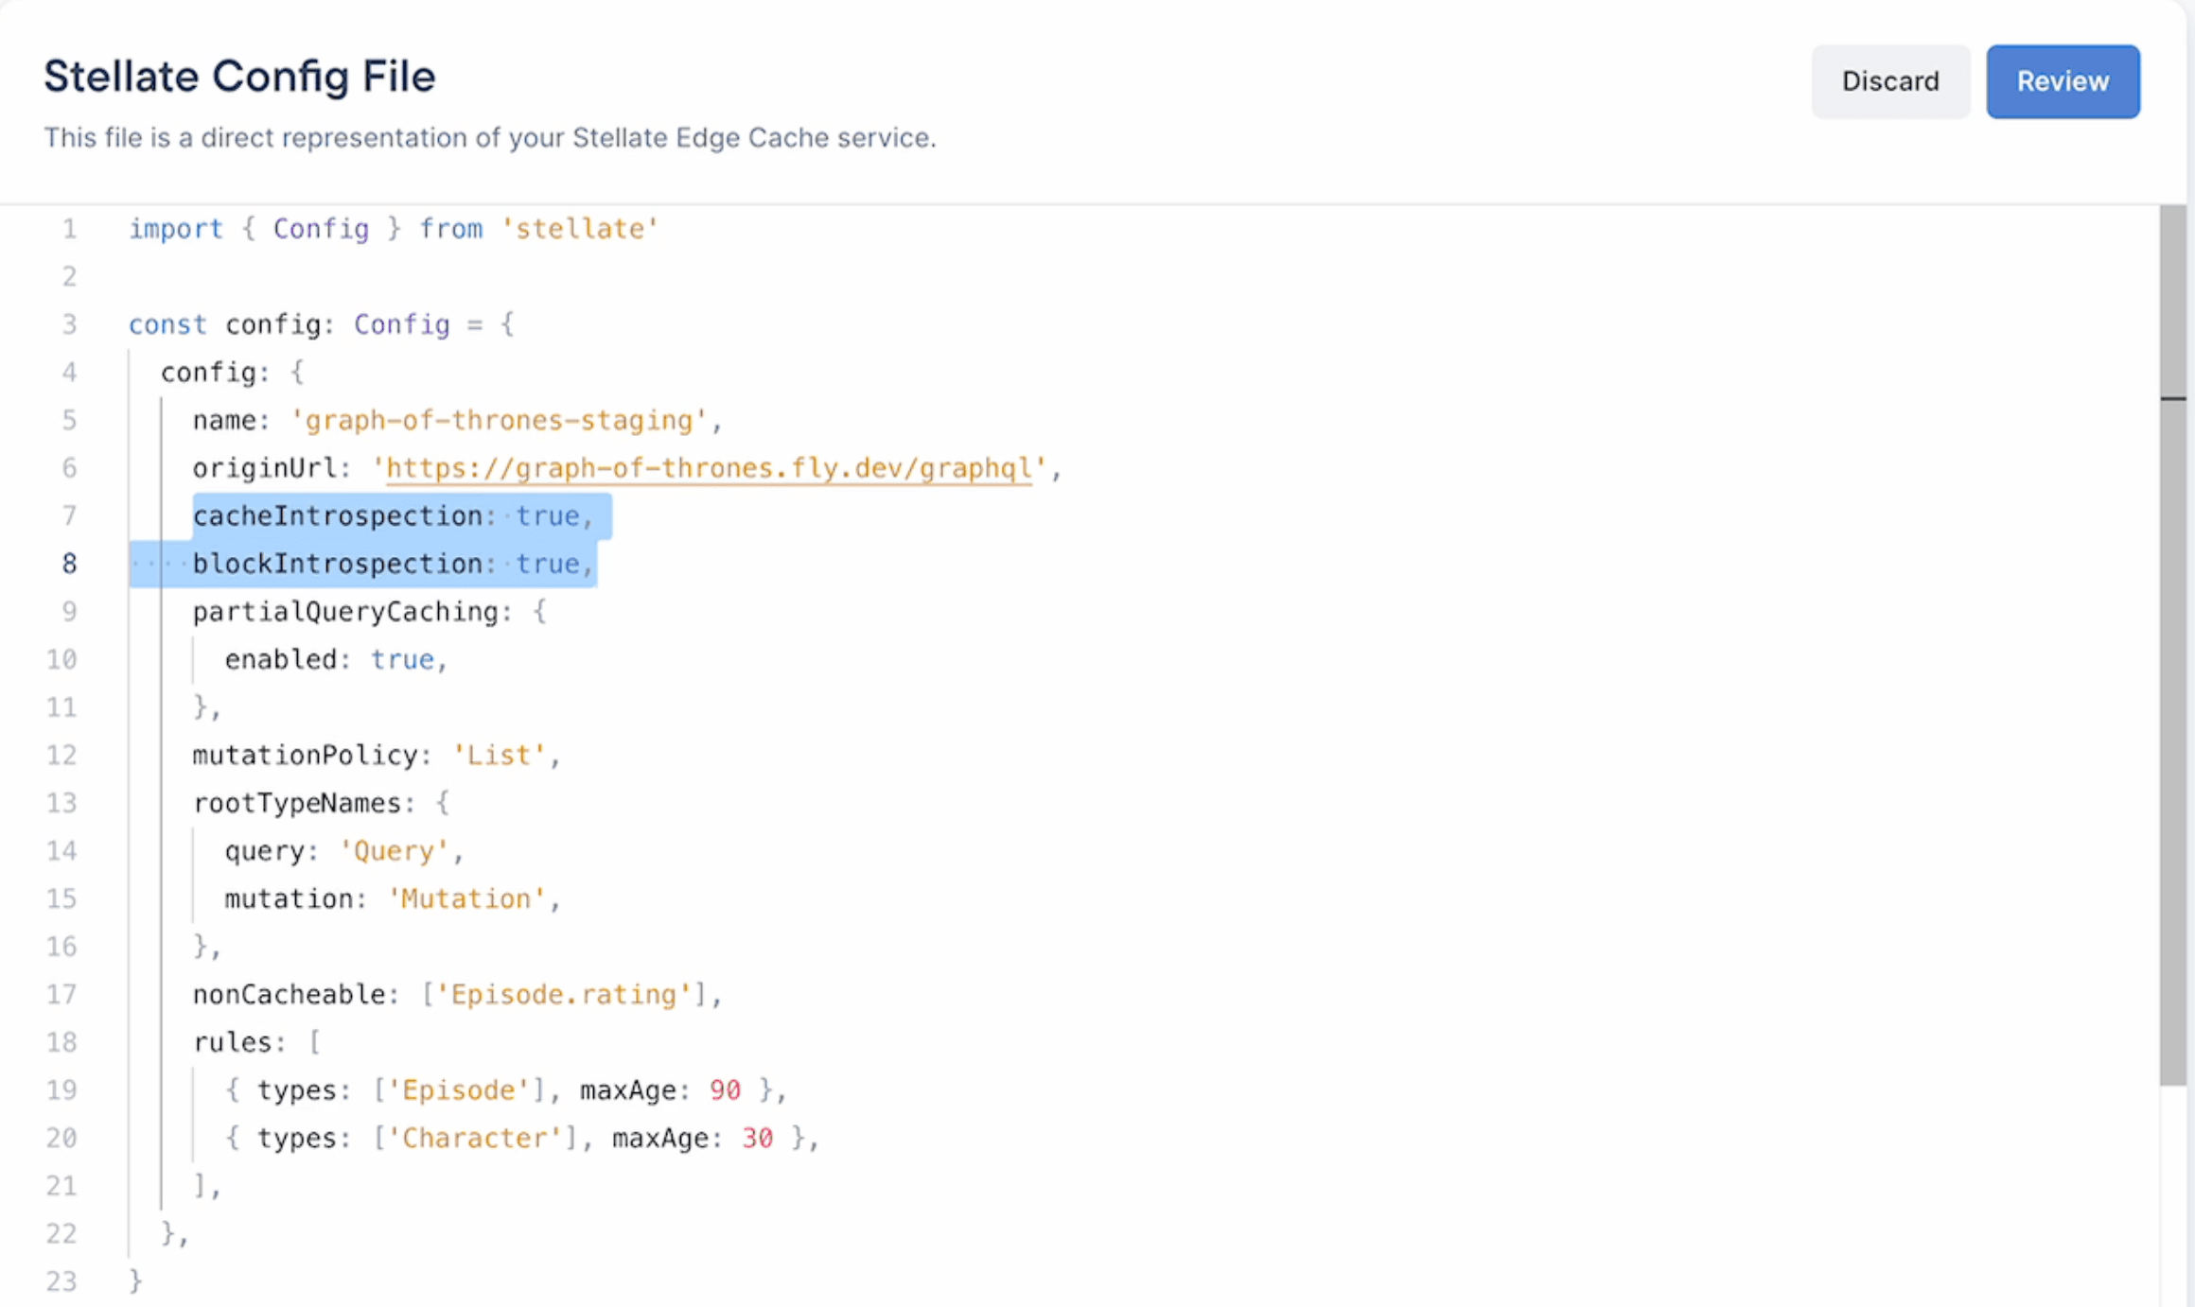Click the Review button
Image resolution: width=2195 pixels, height=1307 pixels.
coord(2063,81)
